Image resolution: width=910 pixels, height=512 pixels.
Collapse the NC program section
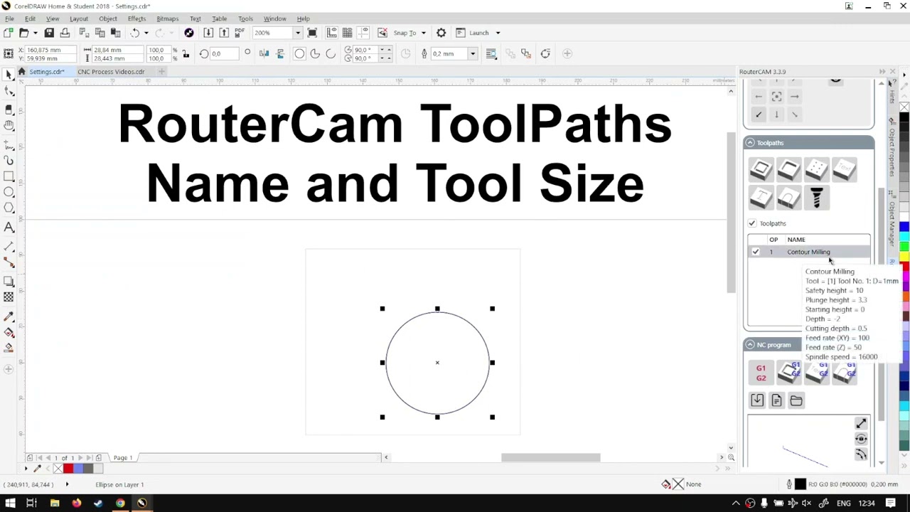pos(749,345)
